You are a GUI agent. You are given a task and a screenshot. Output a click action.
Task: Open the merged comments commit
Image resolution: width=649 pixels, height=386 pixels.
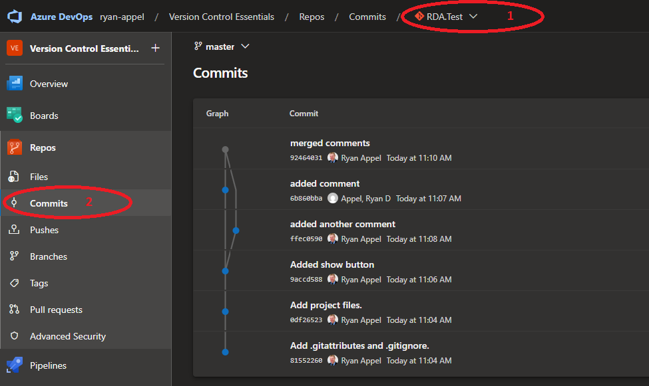tap(330, 143)
